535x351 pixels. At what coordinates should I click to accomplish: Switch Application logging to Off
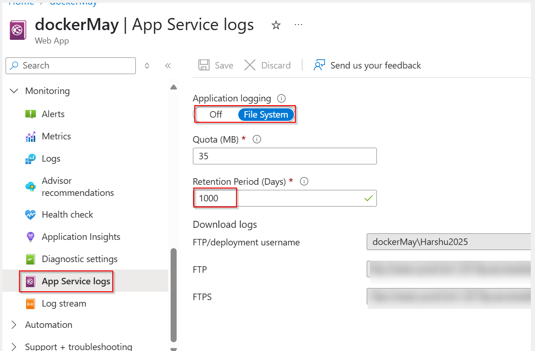coord(215,114)
